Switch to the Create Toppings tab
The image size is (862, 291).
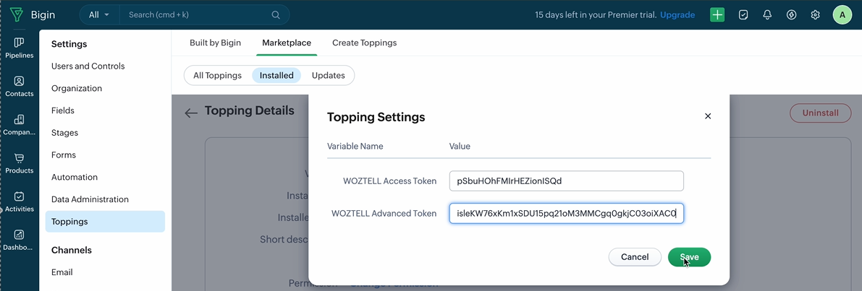coord(364,43)
